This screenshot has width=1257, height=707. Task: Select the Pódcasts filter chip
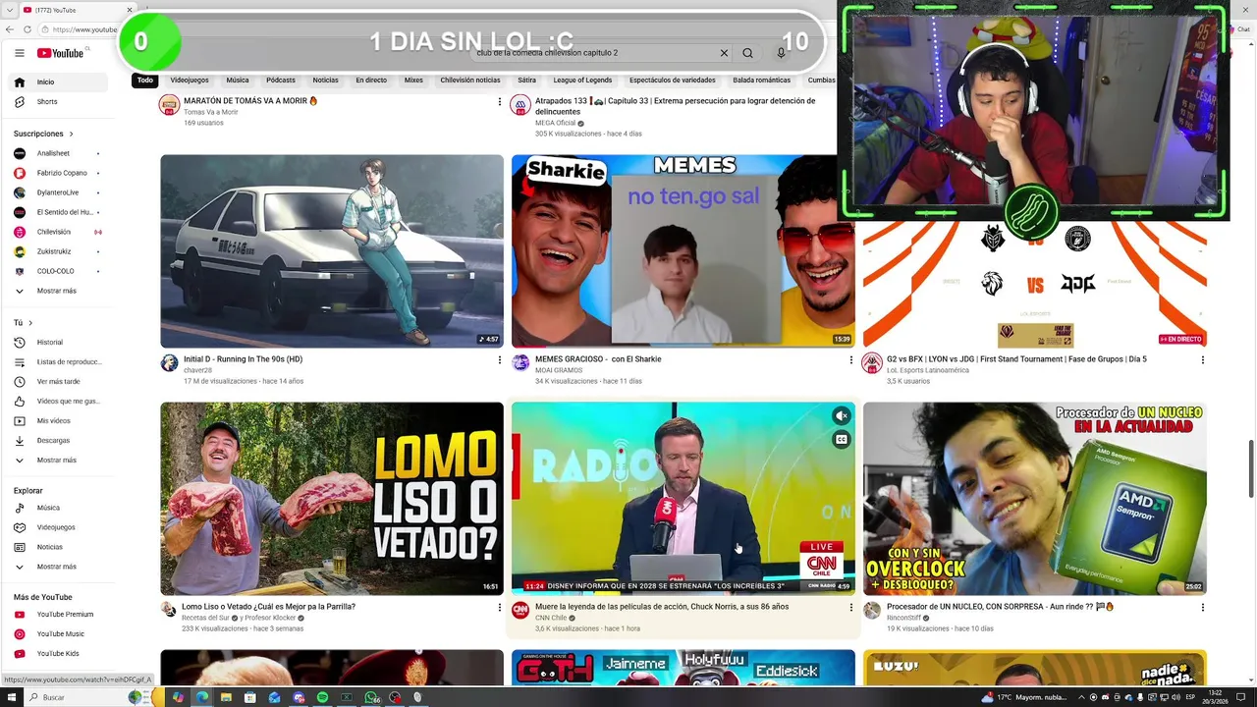click(x=281, y=81)
